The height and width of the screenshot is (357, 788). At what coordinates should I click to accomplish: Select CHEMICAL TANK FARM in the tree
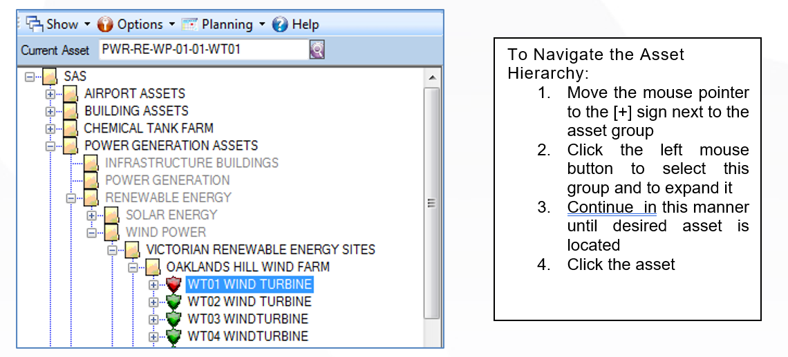coord(148,128)
